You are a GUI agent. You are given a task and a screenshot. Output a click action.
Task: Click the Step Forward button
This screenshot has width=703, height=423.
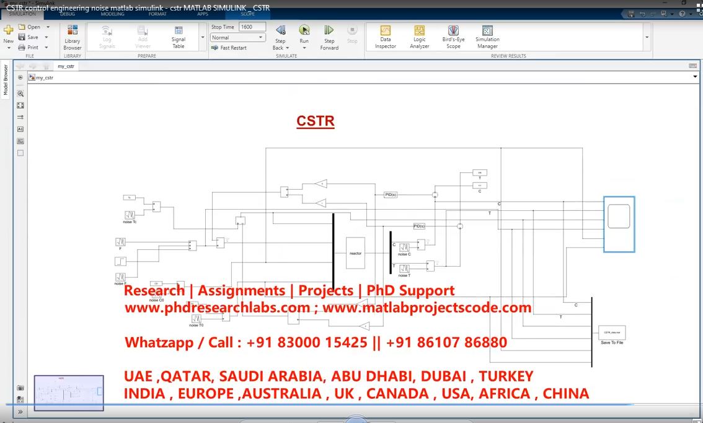[x=329, y=37]
